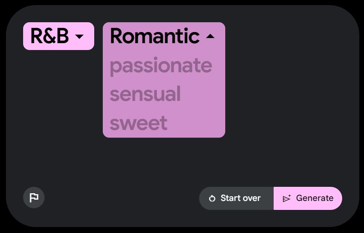Click the "Start over" text label
The height and width of the screenshot is (233, 364).
pyautogui.click(x=240, y=198)
